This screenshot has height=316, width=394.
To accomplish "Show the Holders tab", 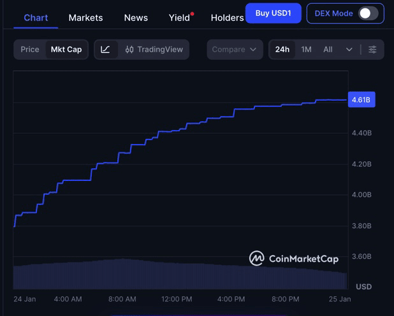I will click(x=227, y=18).
